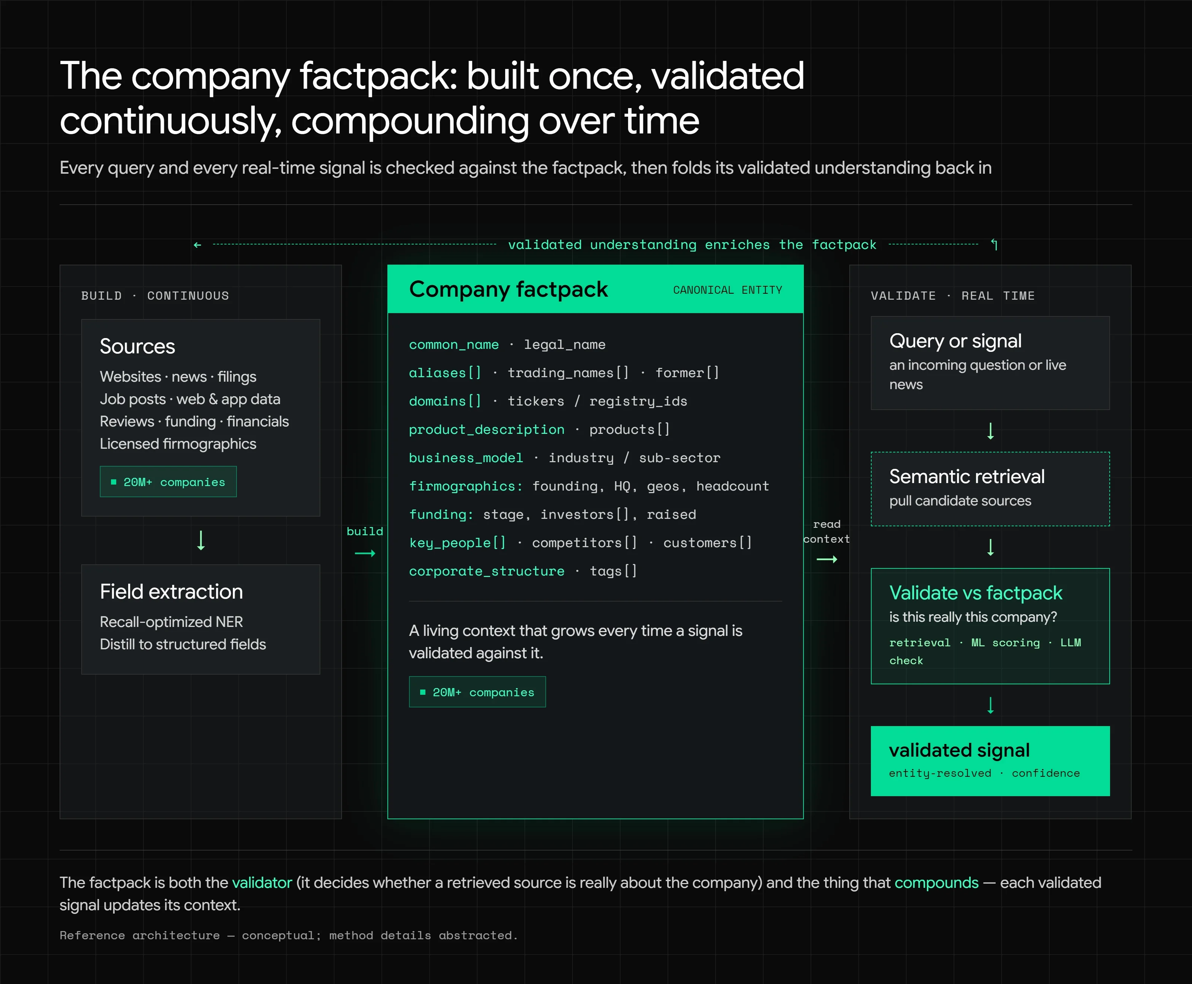Click the 'key_people[]' field
Screen dimensions: 1192x984
coord(458,543)
